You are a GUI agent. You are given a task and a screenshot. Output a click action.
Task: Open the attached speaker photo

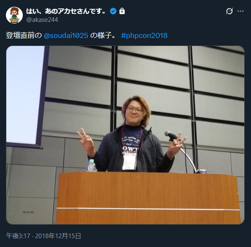pos(125,135)
